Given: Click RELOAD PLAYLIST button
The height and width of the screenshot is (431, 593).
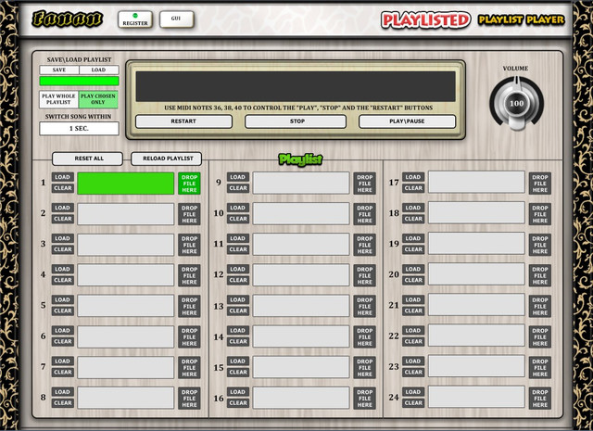Looking at the screenshot, I should click(x=167, y=158).
